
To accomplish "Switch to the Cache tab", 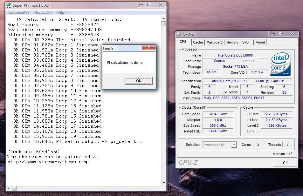I will [x=198, y=42].
